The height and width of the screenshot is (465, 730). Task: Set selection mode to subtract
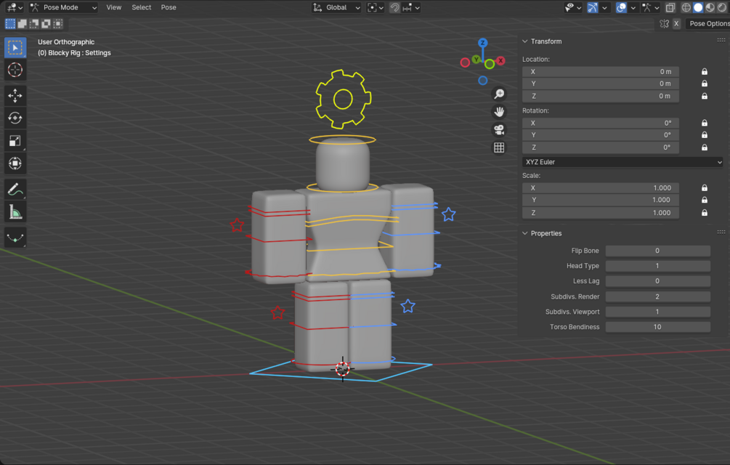pyautogui.click(x=34, y=24)
